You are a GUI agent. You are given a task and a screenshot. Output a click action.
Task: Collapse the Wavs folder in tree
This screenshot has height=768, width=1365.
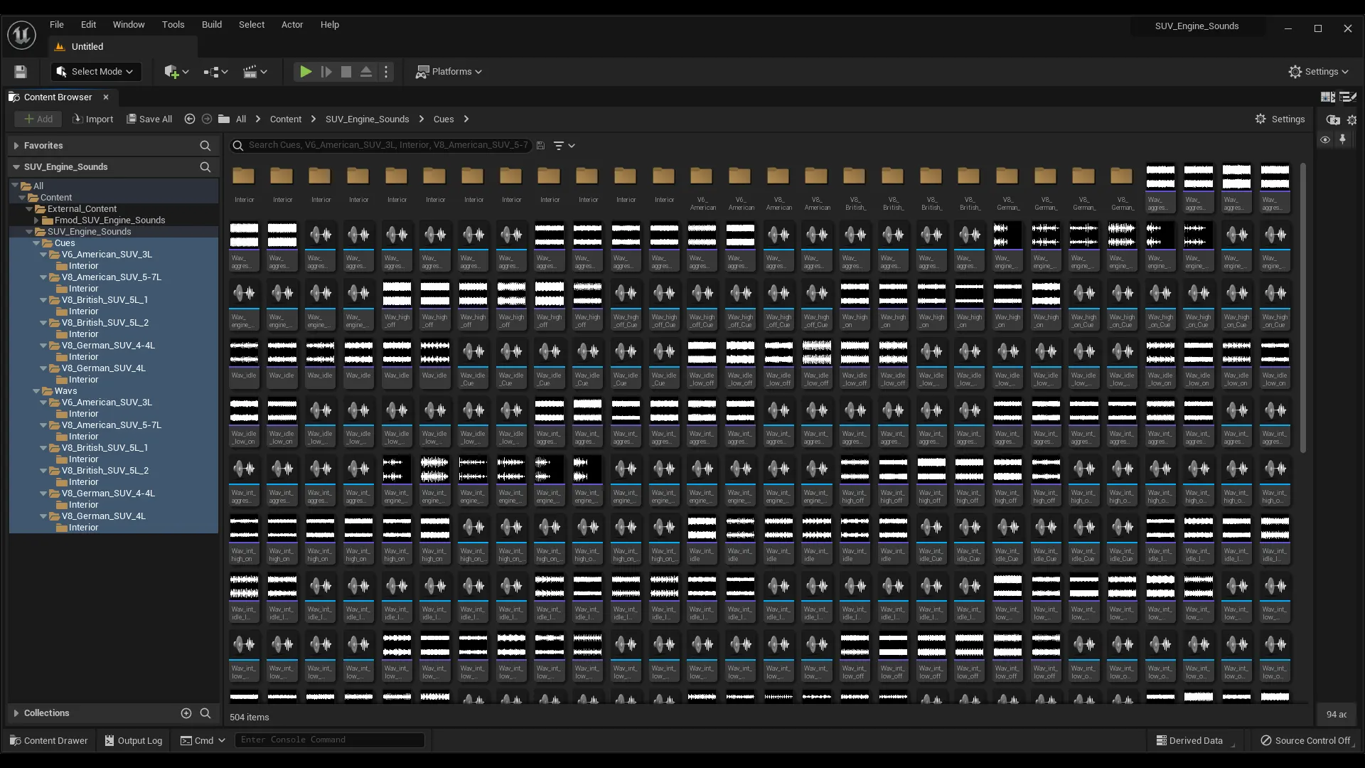[x=37, y=391]
